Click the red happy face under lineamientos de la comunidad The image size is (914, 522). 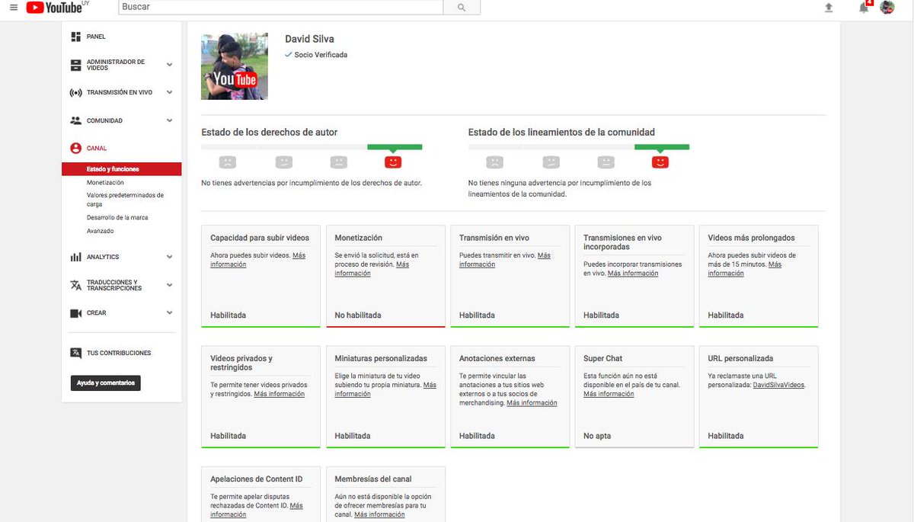pyautogui.click(x=660, y=162)
